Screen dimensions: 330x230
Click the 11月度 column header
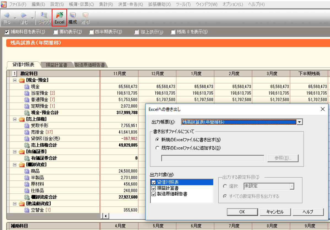[119, 73]
